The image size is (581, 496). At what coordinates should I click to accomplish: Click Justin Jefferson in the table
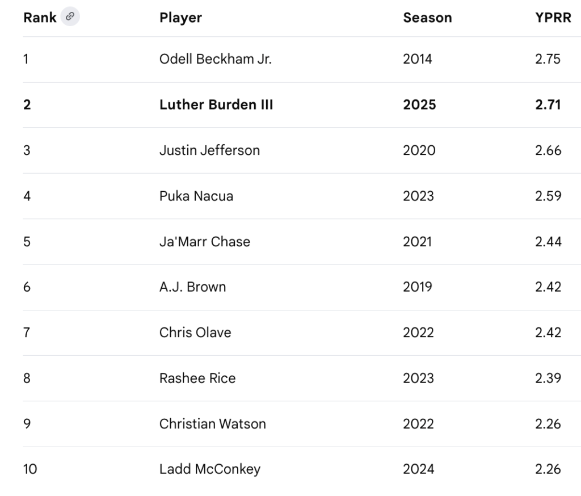coord(210,150)
